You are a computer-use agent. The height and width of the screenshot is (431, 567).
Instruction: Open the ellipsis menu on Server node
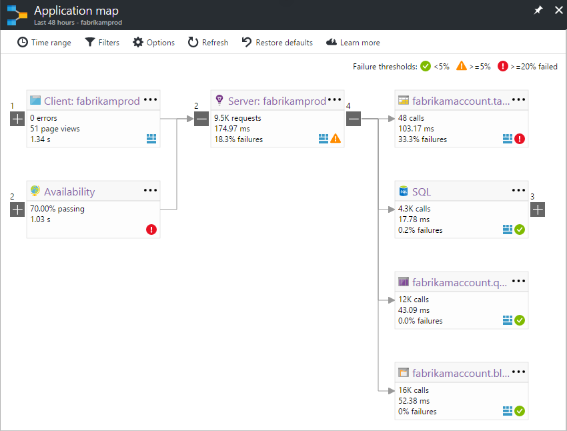tap(334, 100)
